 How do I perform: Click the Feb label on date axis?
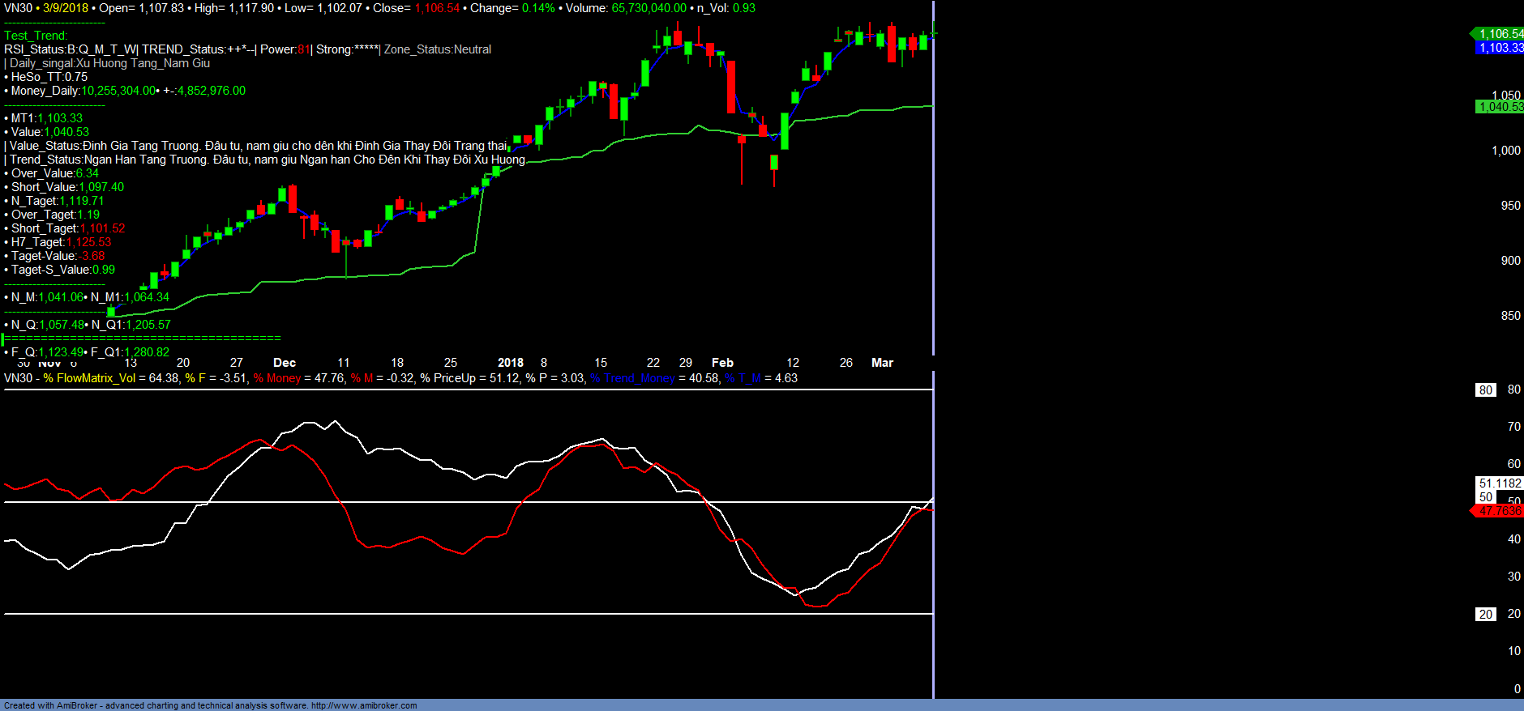click(722, 363)
